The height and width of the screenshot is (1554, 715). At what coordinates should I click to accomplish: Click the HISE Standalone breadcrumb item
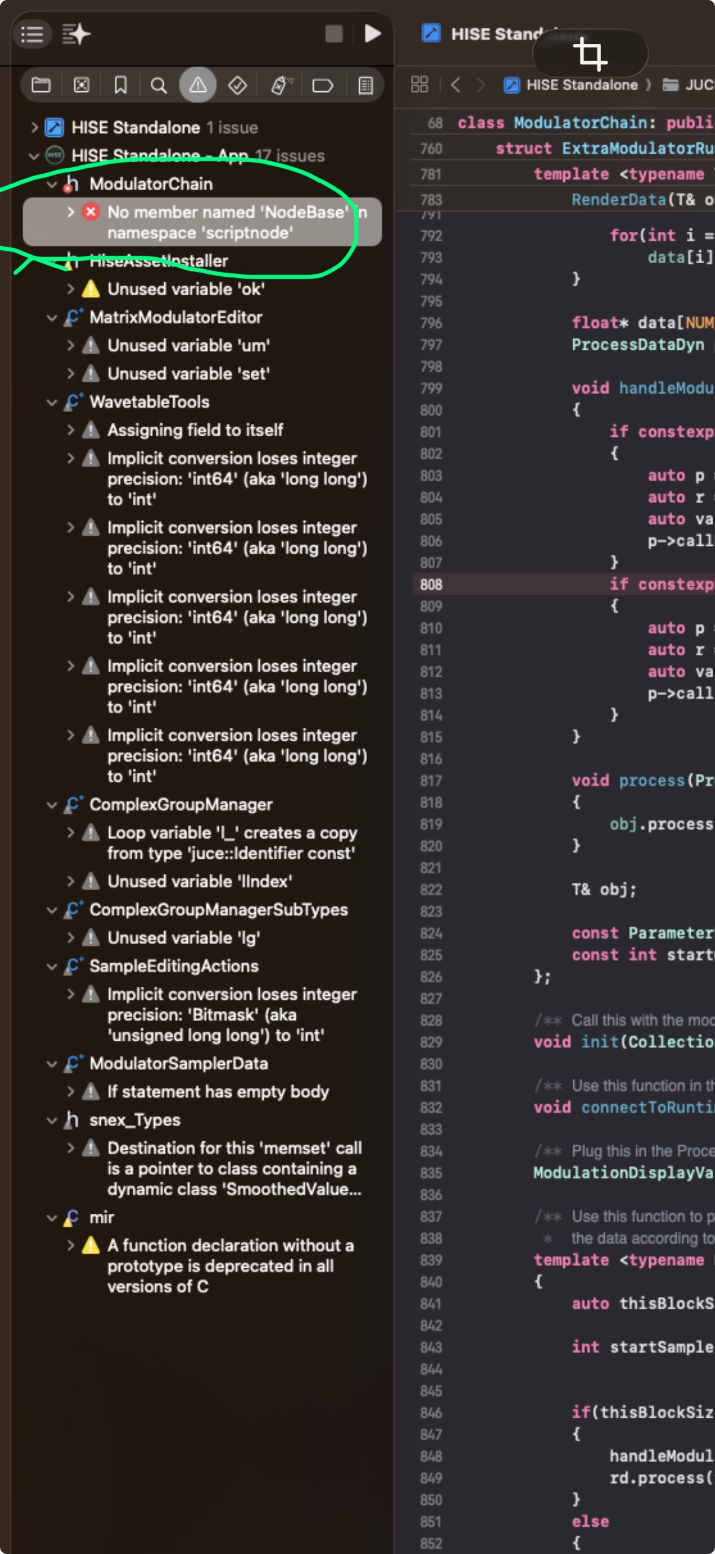pos(581,85)
